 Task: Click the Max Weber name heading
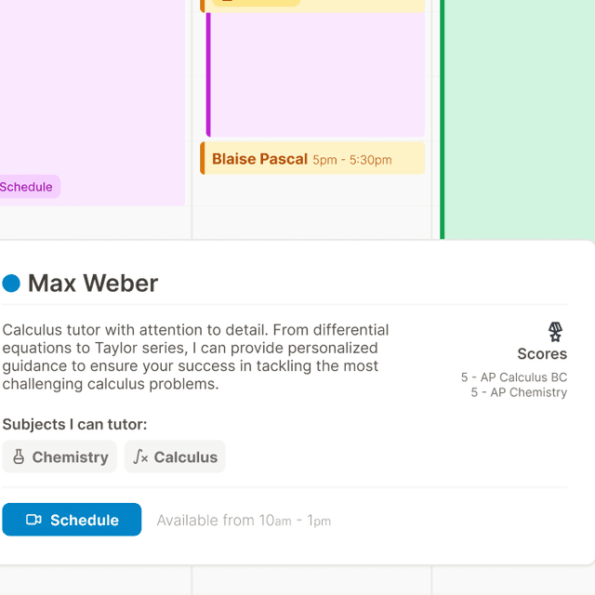tap(93, 283)
